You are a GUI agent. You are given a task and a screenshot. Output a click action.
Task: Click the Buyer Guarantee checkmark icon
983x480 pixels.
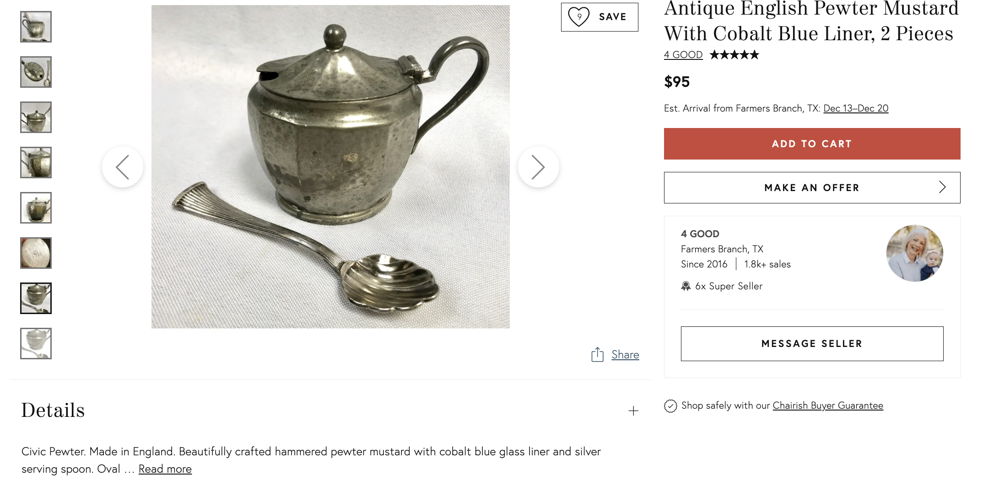coord(670,406)
